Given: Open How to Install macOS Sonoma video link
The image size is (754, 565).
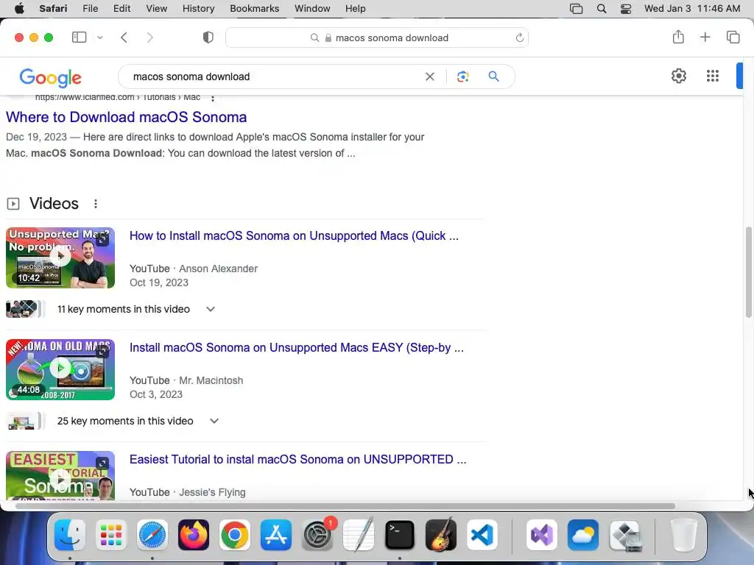Looking at the screenshot, I should tap(294, 236).
